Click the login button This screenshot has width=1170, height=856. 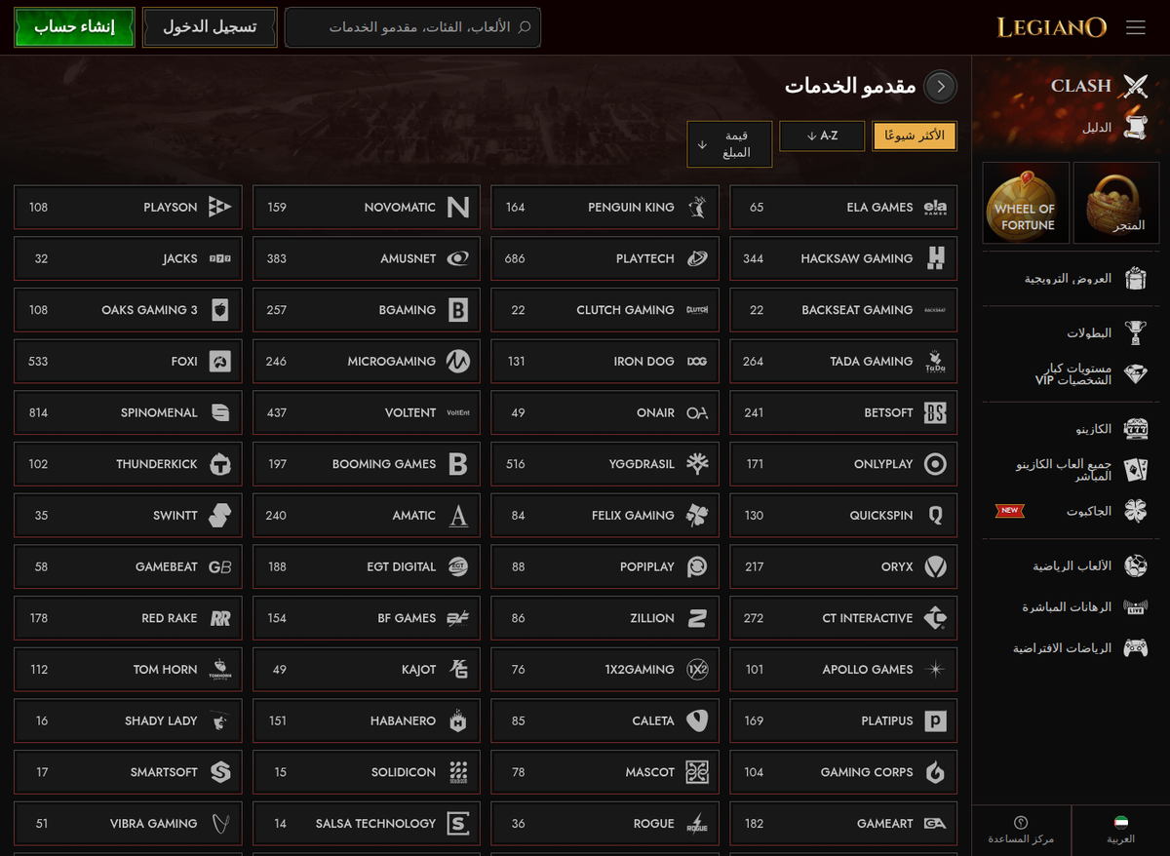210,27
